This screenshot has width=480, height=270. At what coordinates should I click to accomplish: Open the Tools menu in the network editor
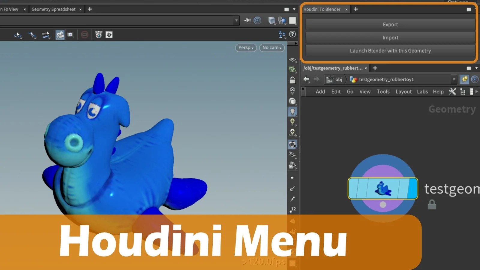[383, 92]
